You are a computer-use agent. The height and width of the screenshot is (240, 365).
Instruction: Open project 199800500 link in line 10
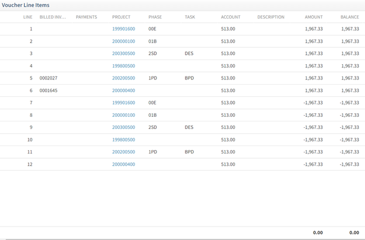[x=123, y=140]
